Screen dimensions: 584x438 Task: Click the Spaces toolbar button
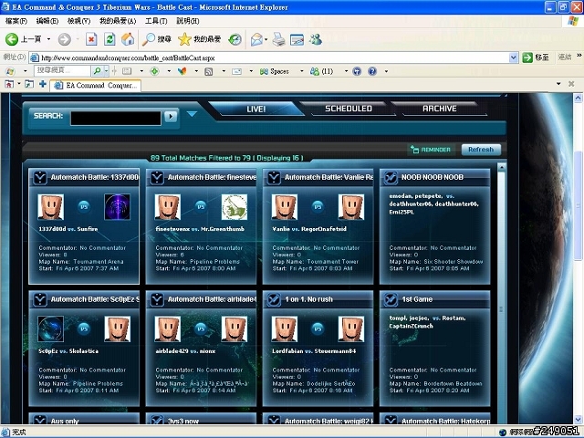(274, 71)
